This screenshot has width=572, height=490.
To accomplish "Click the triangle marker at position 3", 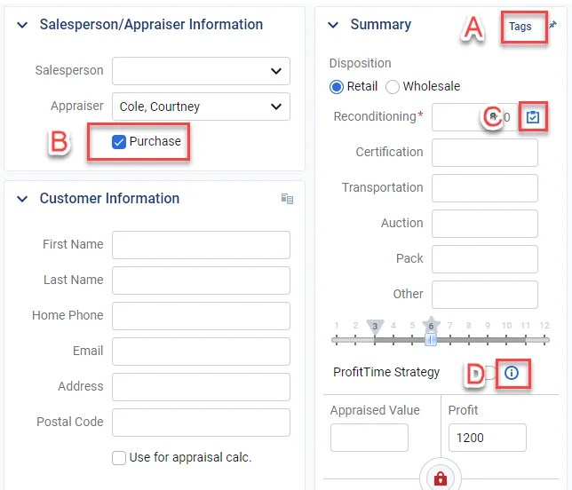I will [x=376, y=325].
